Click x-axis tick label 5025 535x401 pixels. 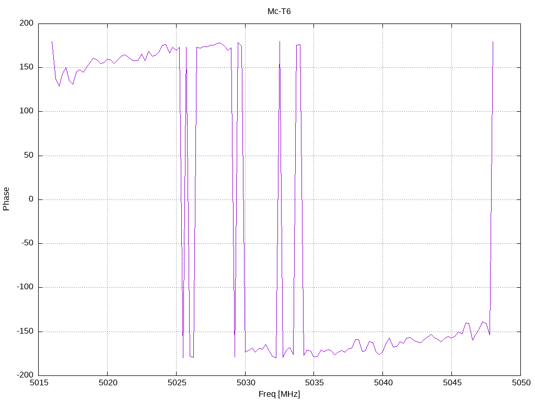[x=177, y=383]
